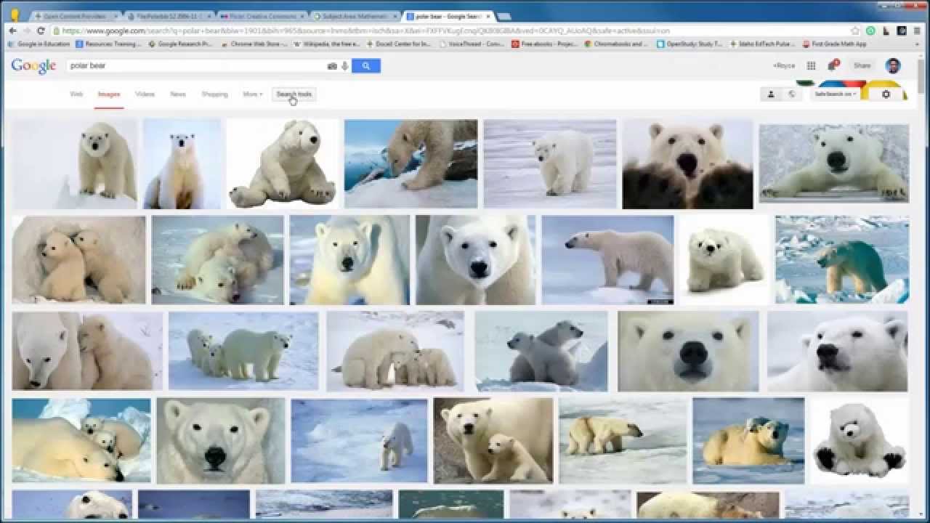Open the sitting plush polar bear thumbnail

(282, 164)
